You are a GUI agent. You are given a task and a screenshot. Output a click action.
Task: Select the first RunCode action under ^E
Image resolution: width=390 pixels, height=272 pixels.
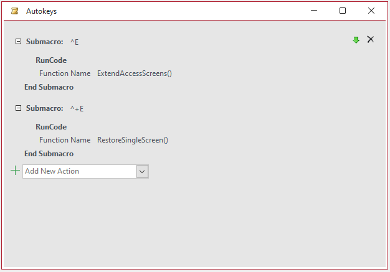click(51, 60)
